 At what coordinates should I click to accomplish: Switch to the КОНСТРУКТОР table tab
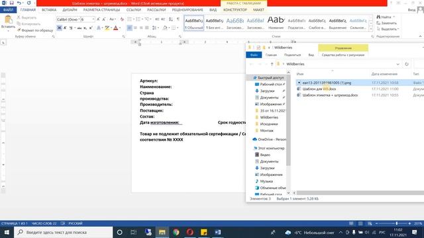coord(235,10)
